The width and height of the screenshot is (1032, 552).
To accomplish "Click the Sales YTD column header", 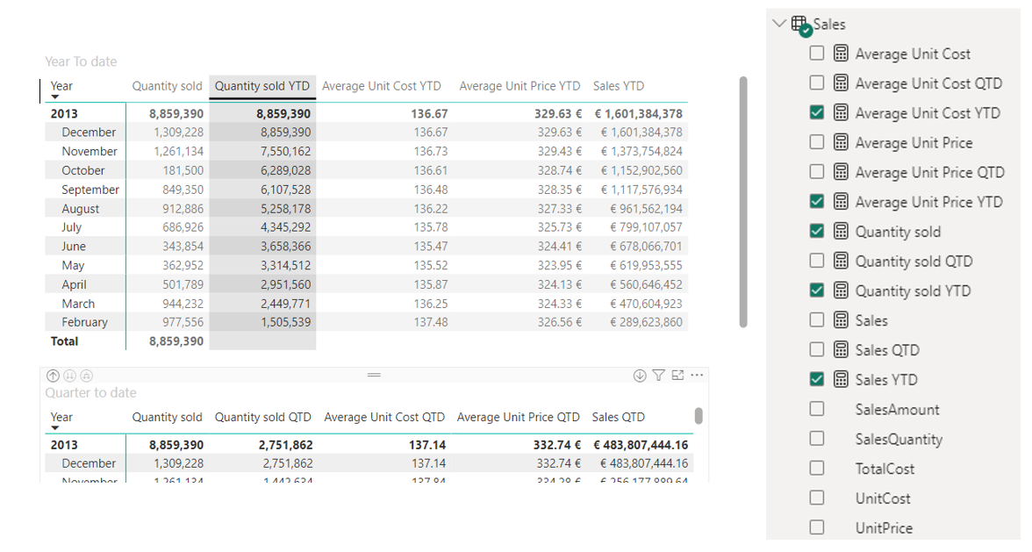I will [618, 86].
